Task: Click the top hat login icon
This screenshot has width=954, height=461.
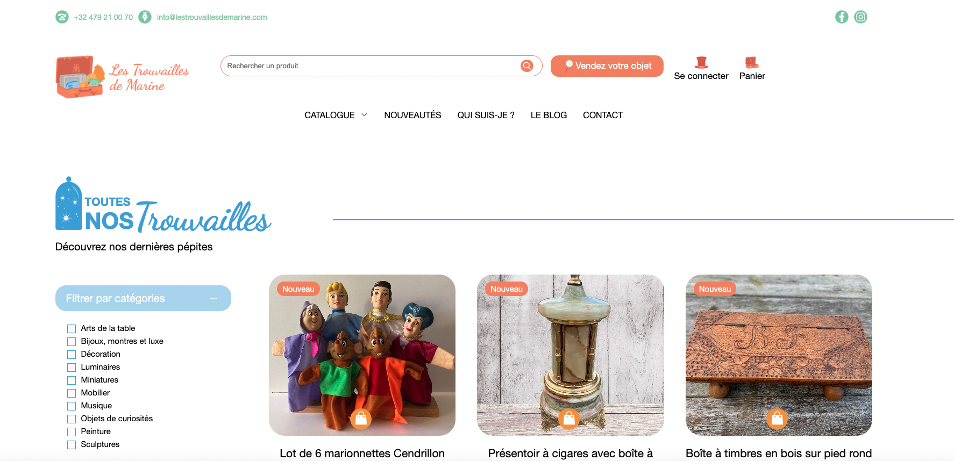Action: [701, 62]
